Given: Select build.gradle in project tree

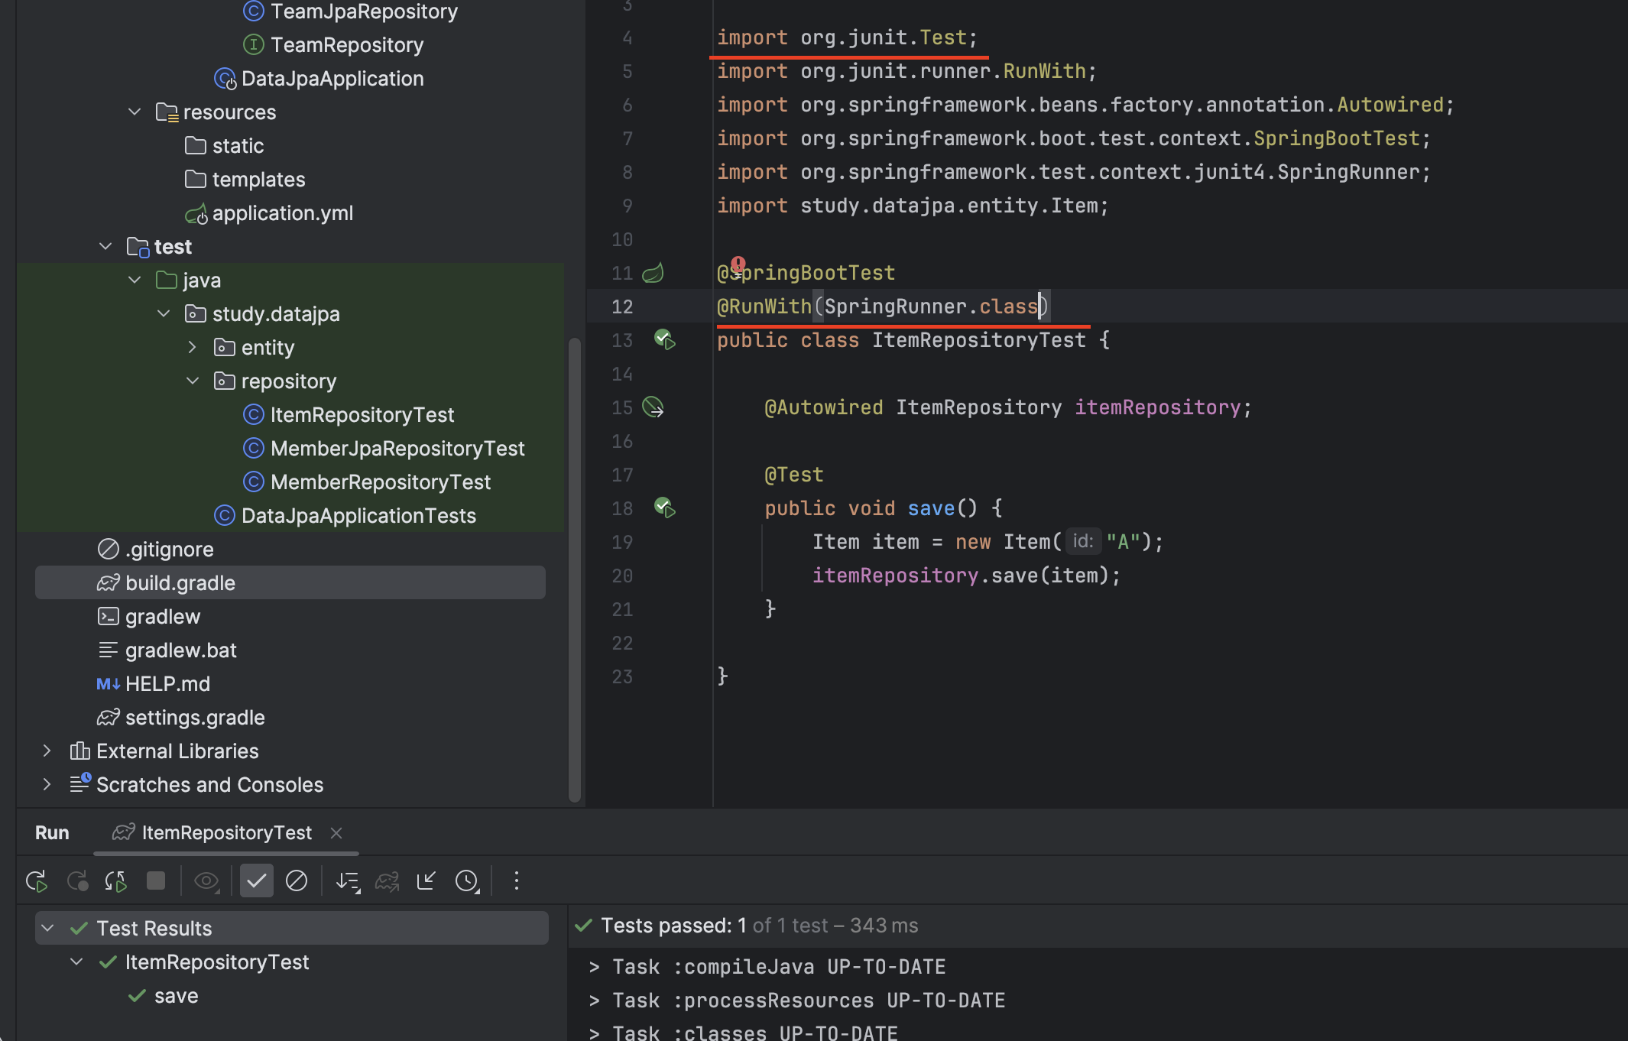Looking at the screenshot, I should tap(290, 583).
